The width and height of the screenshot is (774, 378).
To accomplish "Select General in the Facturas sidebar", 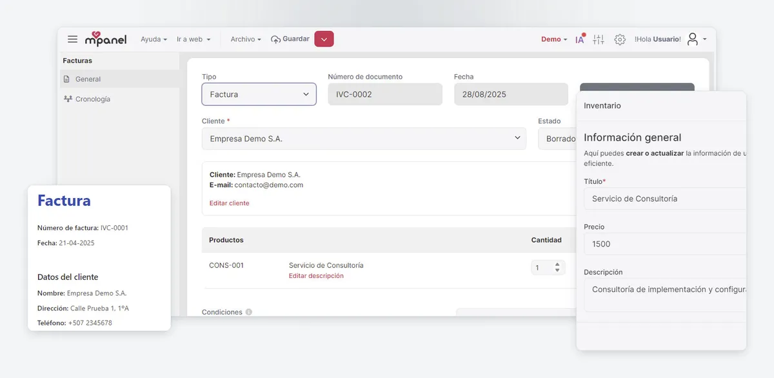I will pyautogui.click(x=88, y=79).
